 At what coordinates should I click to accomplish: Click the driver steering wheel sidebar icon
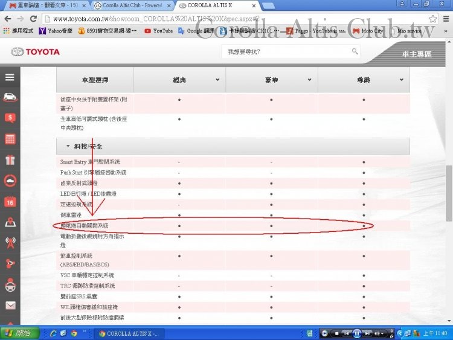pos(10,285)
